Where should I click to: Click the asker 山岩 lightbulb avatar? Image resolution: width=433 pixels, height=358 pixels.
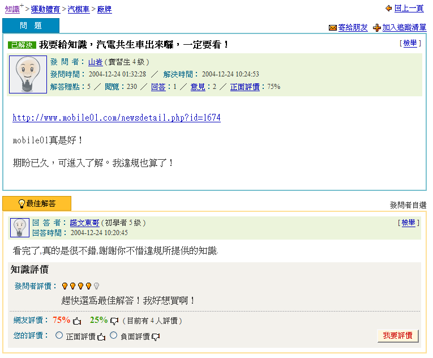tap(28, 74)
